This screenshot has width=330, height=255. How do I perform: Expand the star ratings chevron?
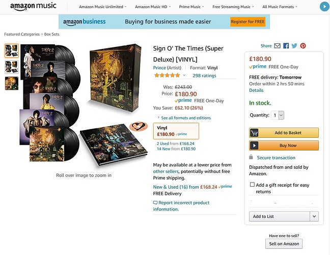point(184,75)
